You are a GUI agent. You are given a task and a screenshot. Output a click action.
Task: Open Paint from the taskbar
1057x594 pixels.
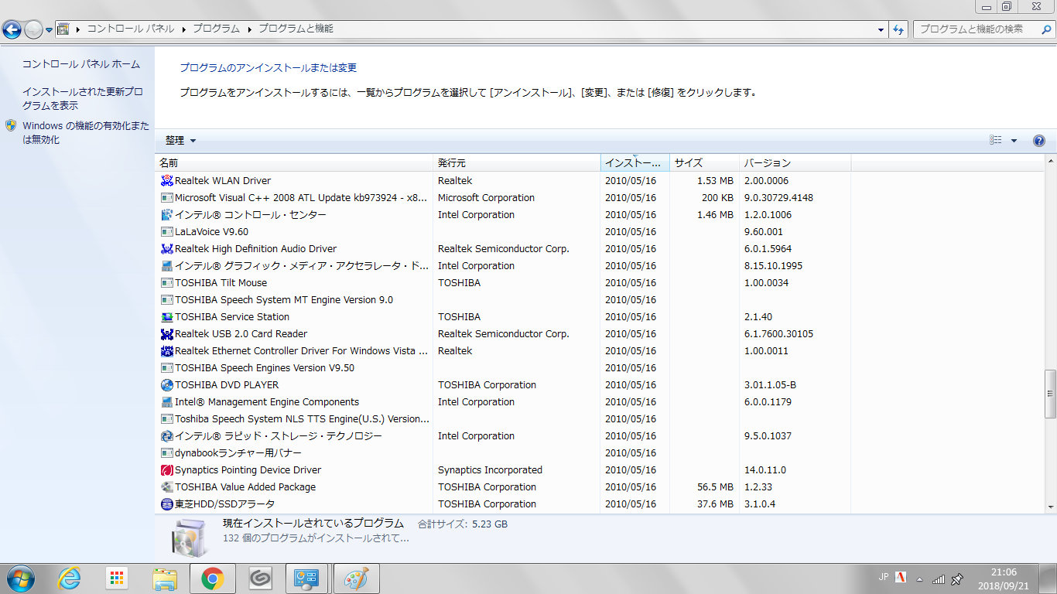coord(356,578)
